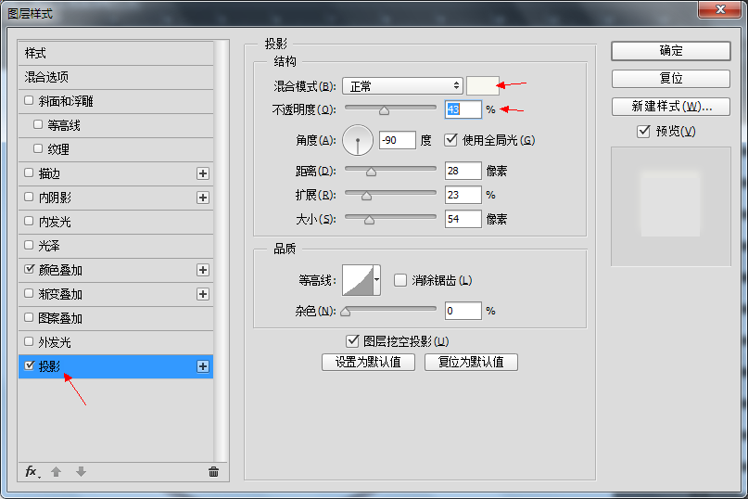Toggle the 预览 checkbox
The image size is (748, 499).
point(643,131)
